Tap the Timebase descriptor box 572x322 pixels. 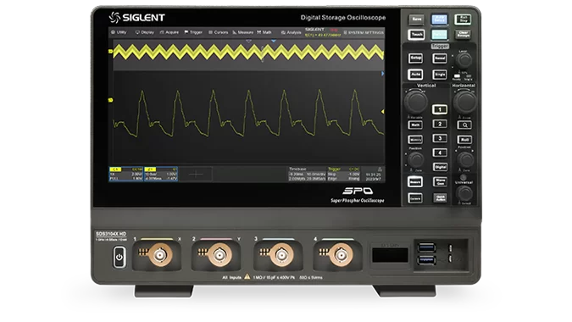307,174
